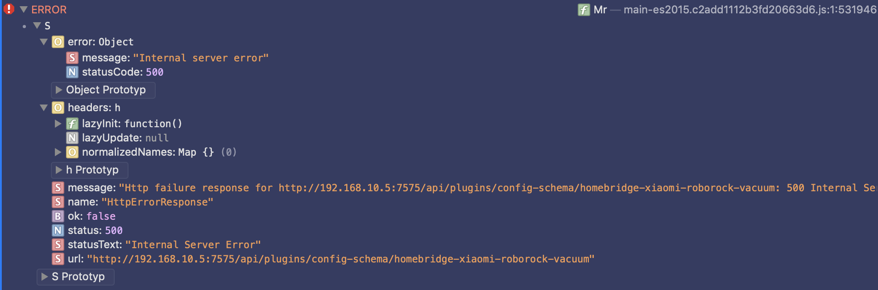Click the null icon beside lazyUpdate
878x290 pixels.
tap(72, 138)
